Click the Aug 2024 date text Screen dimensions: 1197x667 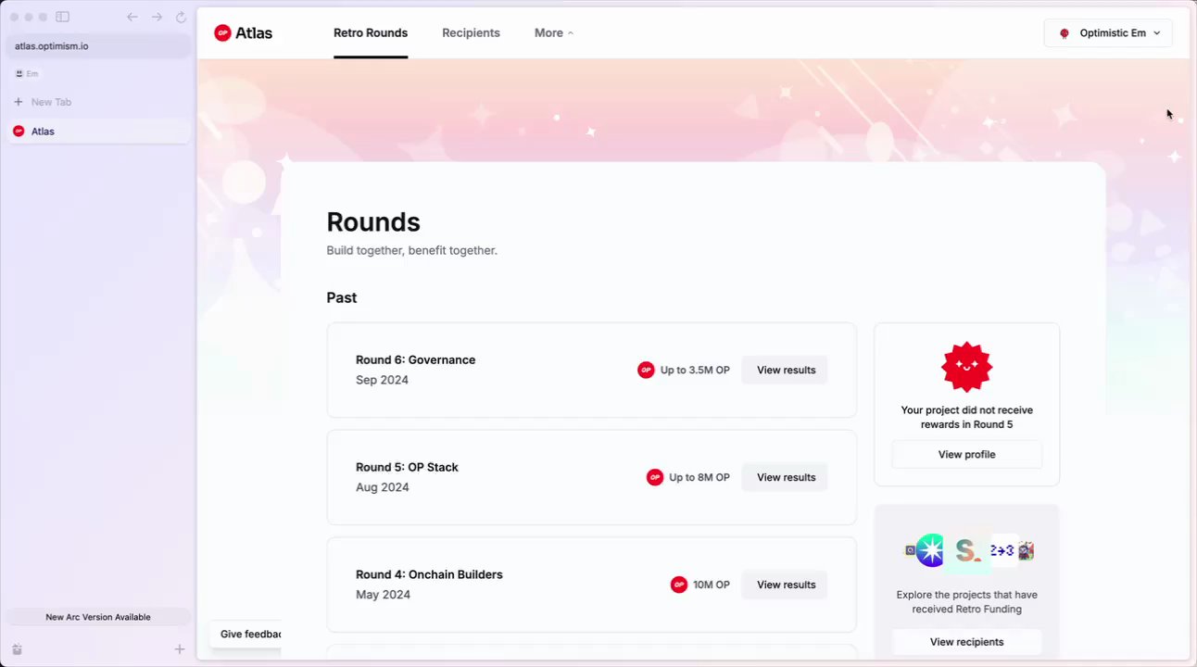[x=382, y=487]
